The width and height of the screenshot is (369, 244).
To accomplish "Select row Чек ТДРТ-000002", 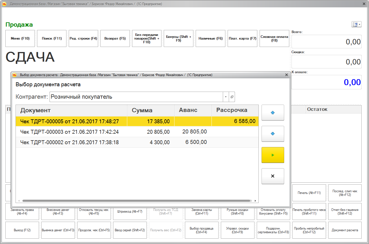I will tap(69, 142).
